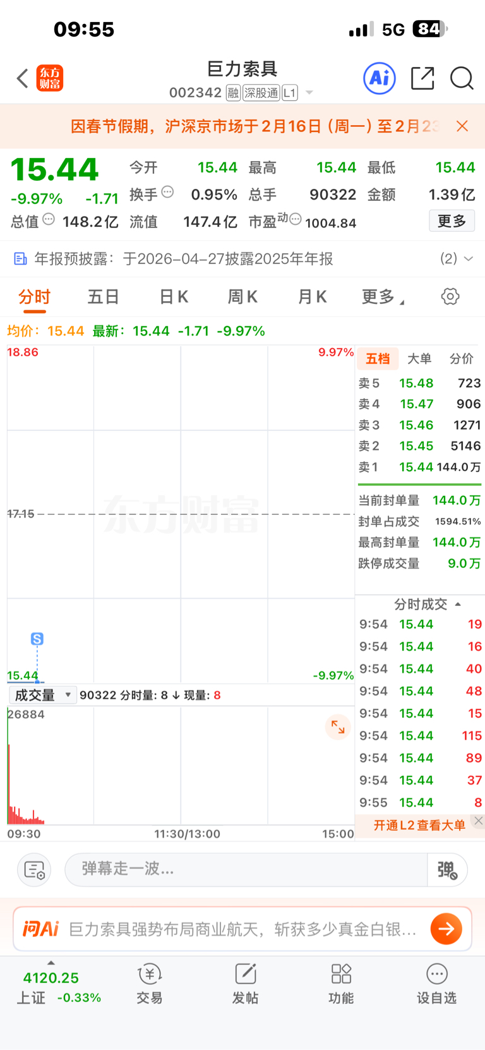Screen dimensions: 485x1050
Task: Expand the 上证 index bar arrow
Action: pyautogui.click(x=51, y=963)
